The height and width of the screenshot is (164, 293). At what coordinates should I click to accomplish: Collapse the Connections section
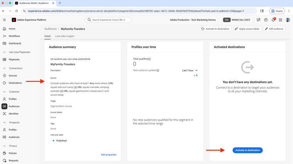(x=4, y=68)
